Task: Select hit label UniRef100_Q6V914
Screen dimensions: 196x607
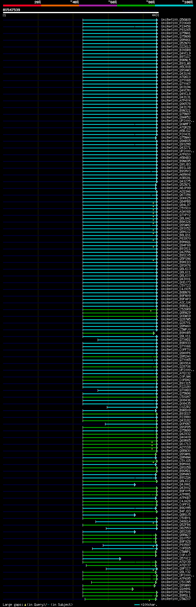Action: click(x=176, y=363)
